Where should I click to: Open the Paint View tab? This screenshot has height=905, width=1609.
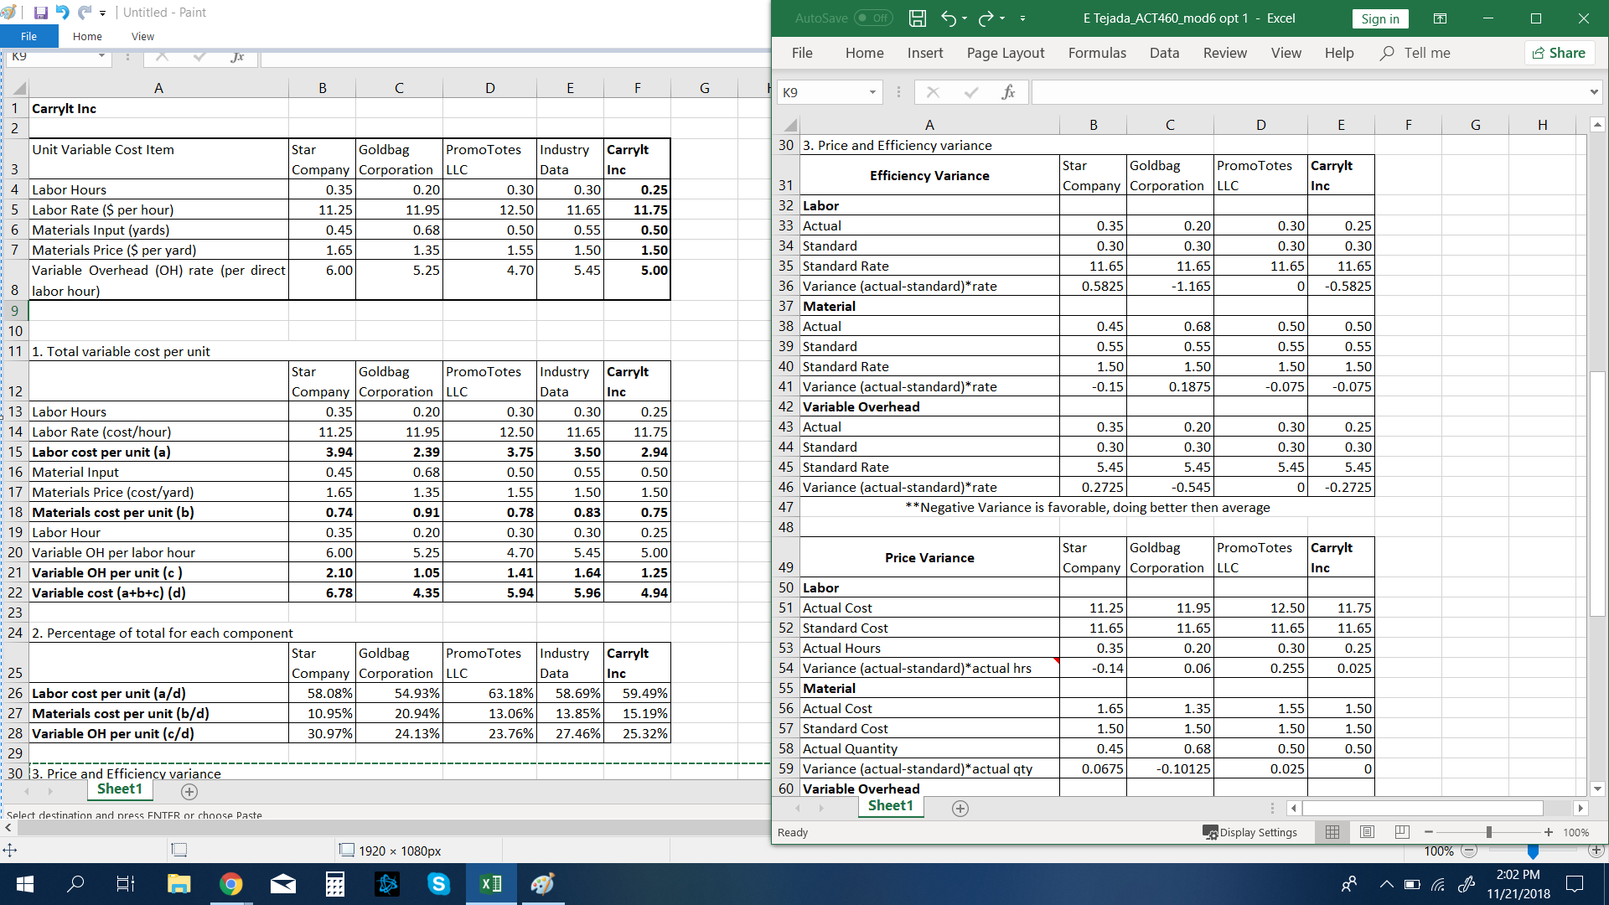click(142, 36)
